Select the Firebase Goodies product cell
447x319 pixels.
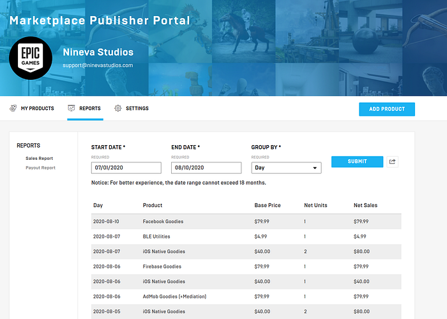click(x=162, y=267)
